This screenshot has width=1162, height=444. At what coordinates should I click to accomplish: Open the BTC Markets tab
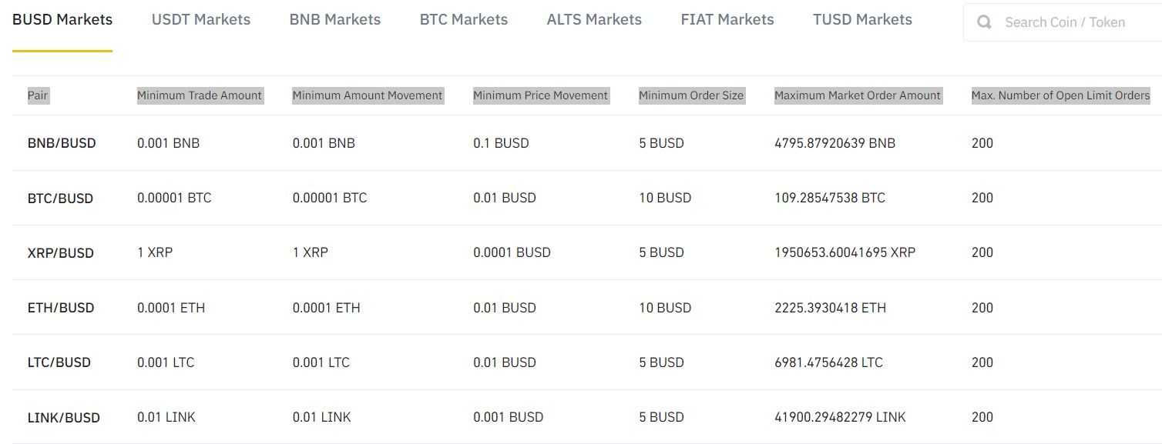click(x=463, y=19)
